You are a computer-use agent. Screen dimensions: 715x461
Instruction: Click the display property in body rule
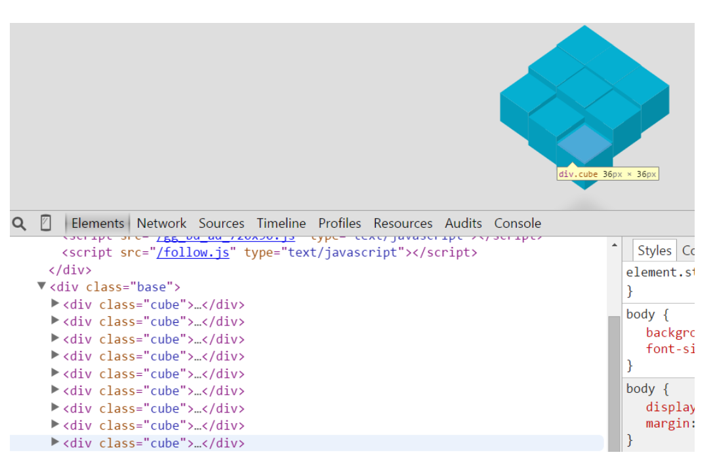670,407
